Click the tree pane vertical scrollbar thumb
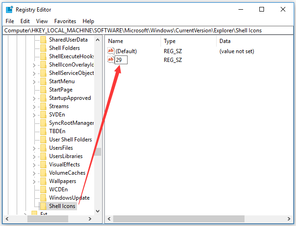Image resolution: width=296 pixels, height=226 pixels. 97,152
